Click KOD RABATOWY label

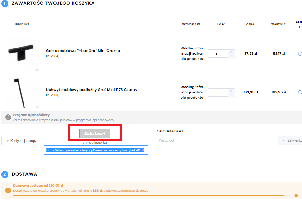coord(170,131)
